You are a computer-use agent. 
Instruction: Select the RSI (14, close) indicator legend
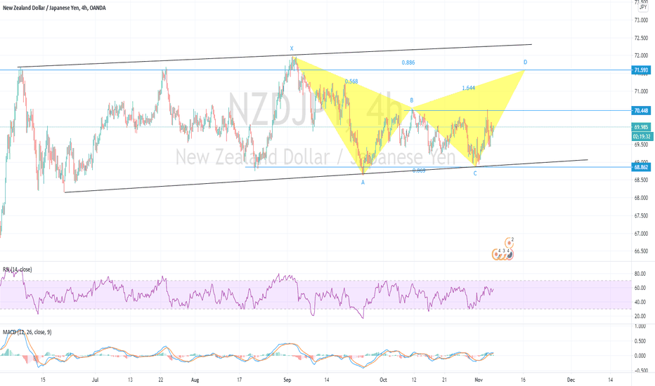(17, 269)
